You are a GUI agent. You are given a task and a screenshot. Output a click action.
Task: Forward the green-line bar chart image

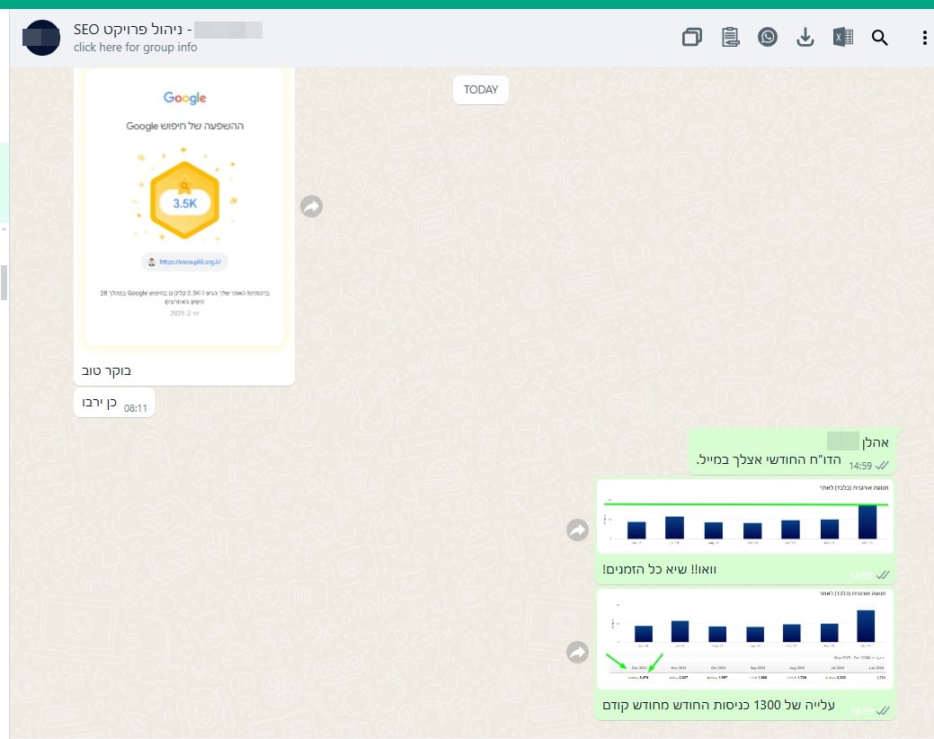(x=577, y=530)
